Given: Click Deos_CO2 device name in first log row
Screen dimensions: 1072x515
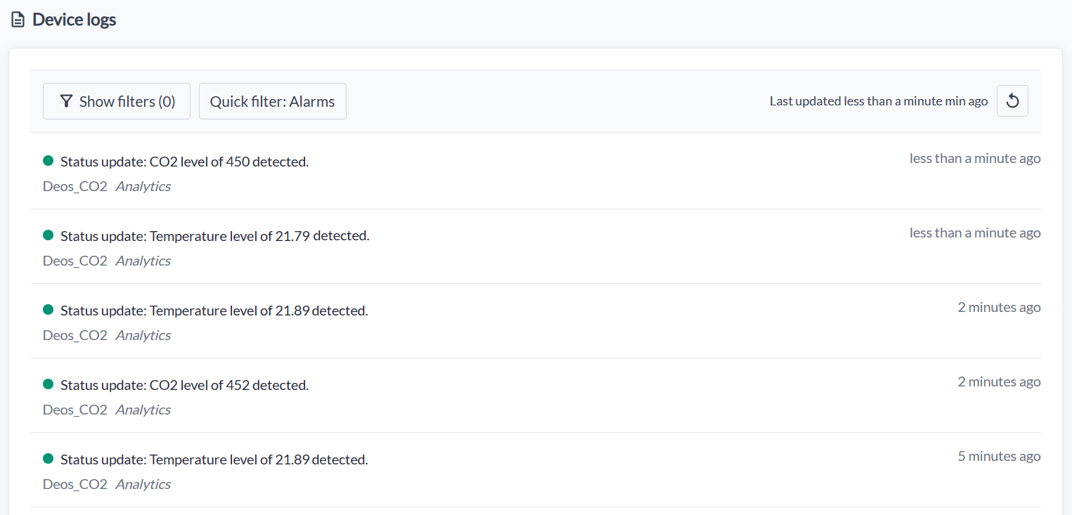Looking at the screenshot, I should [75, 186].
